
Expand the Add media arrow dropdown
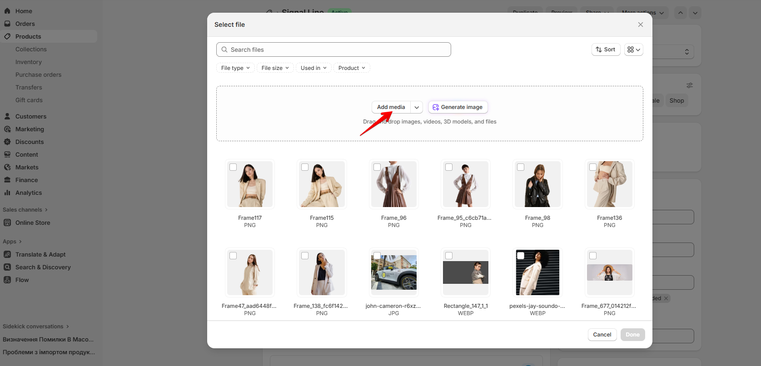[x=417, y=107]
